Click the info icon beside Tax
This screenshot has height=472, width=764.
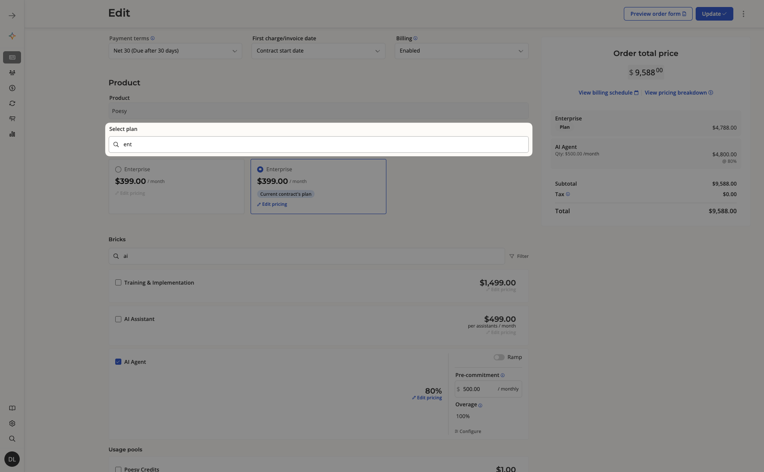click(x=568, y=194)
